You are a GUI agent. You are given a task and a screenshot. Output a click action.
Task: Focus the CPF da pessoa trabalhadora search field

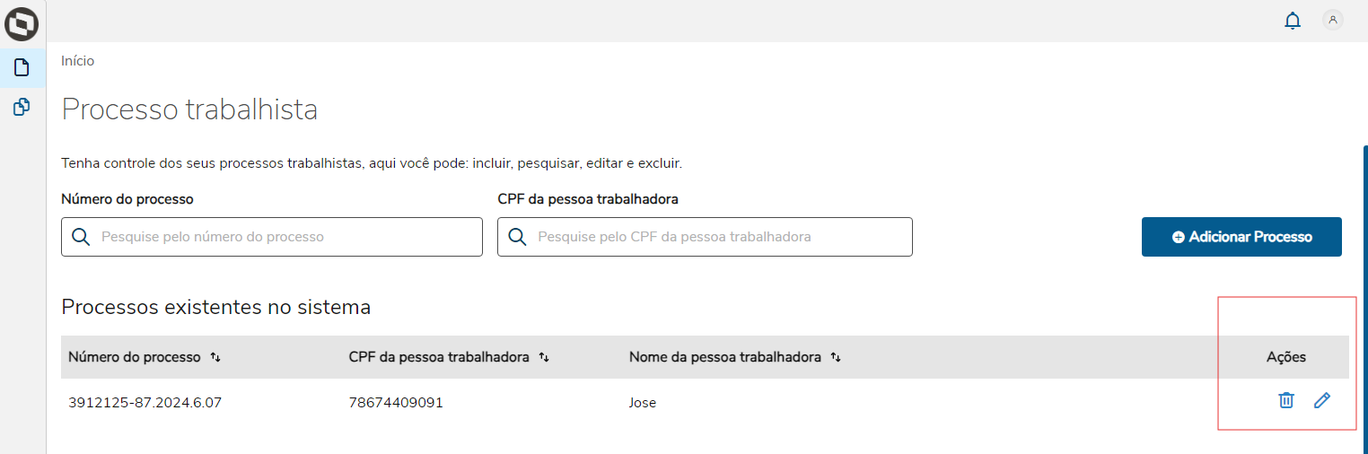coord(718,237)
